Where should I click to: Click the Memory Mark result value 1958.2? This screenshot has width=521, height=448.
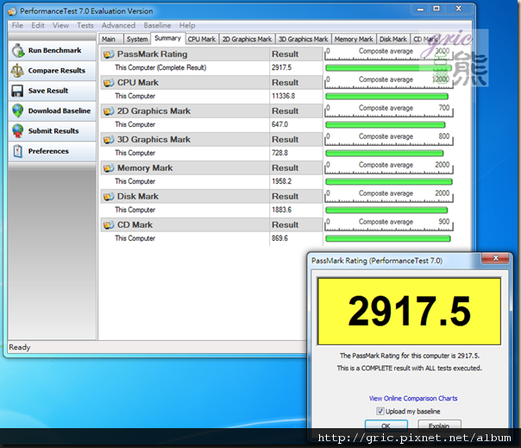pos(281,181)
